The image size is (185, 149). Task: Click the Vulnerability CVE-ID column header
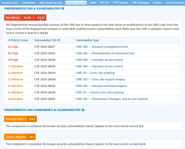53,40
